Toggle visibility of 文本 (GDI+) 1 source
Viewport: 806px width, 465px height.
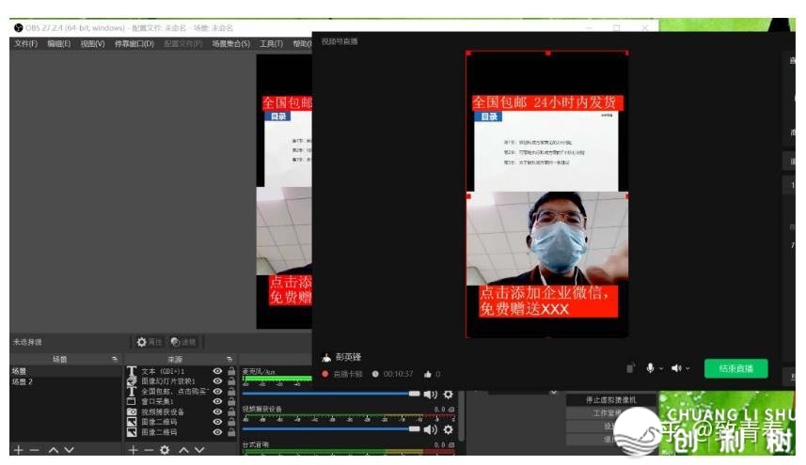[217, 371]
